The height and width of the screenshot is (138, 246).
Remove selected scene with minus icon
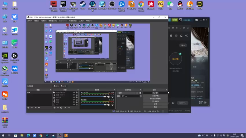click(32, 108)
